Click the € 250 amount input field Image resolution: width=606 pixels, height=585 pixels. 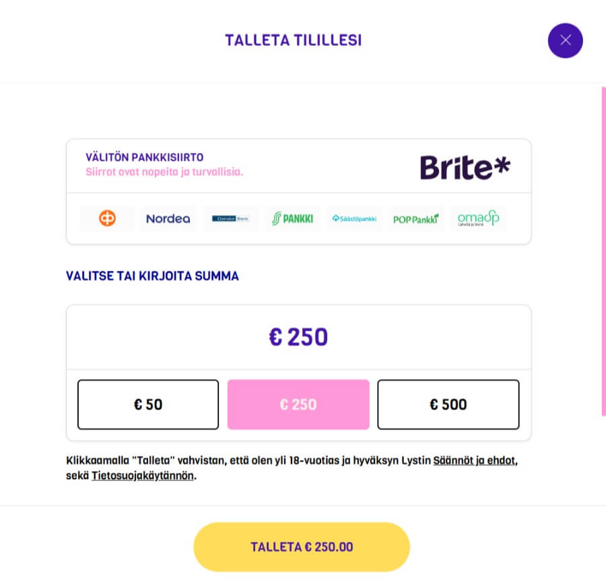point(298,337)
